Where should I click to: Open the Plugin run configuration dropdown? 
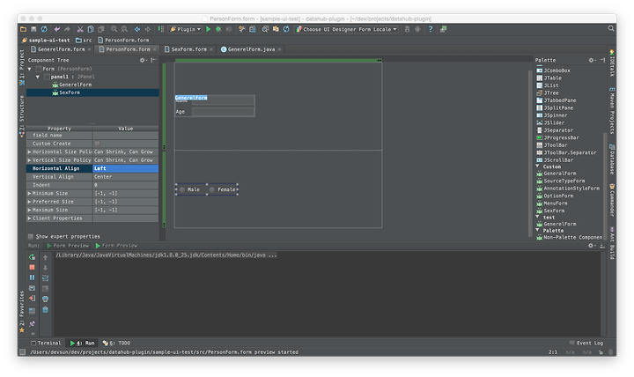pyautogui.click(x=185, y=29)
